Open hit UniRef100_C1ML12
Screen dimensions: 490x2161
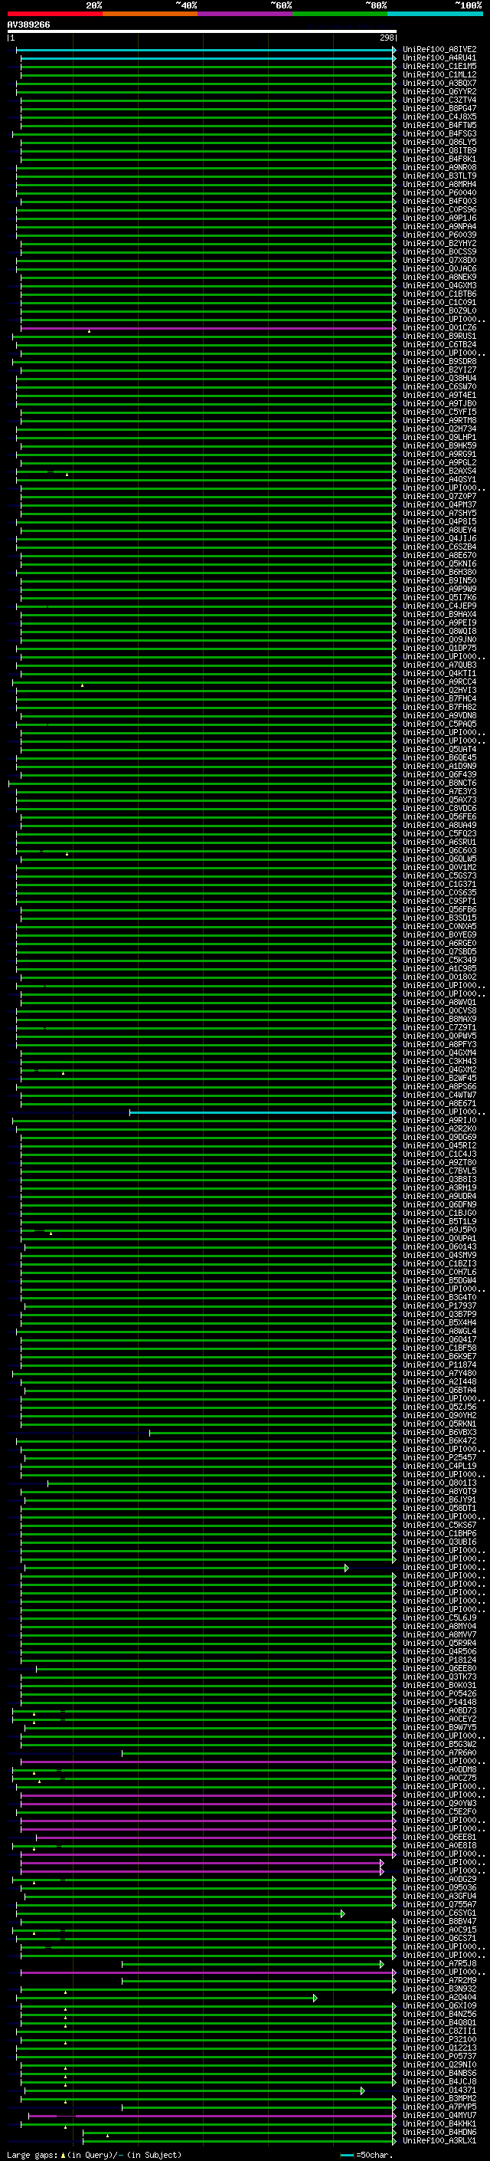439,74
